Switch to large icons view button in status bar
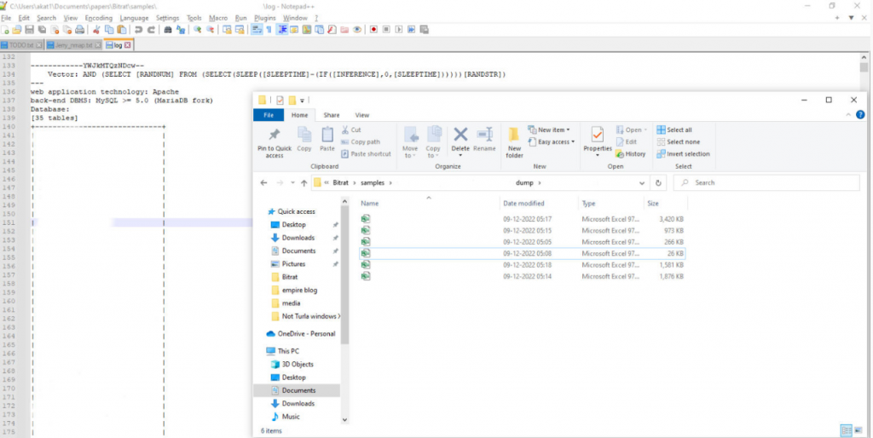 coord(858,430)
